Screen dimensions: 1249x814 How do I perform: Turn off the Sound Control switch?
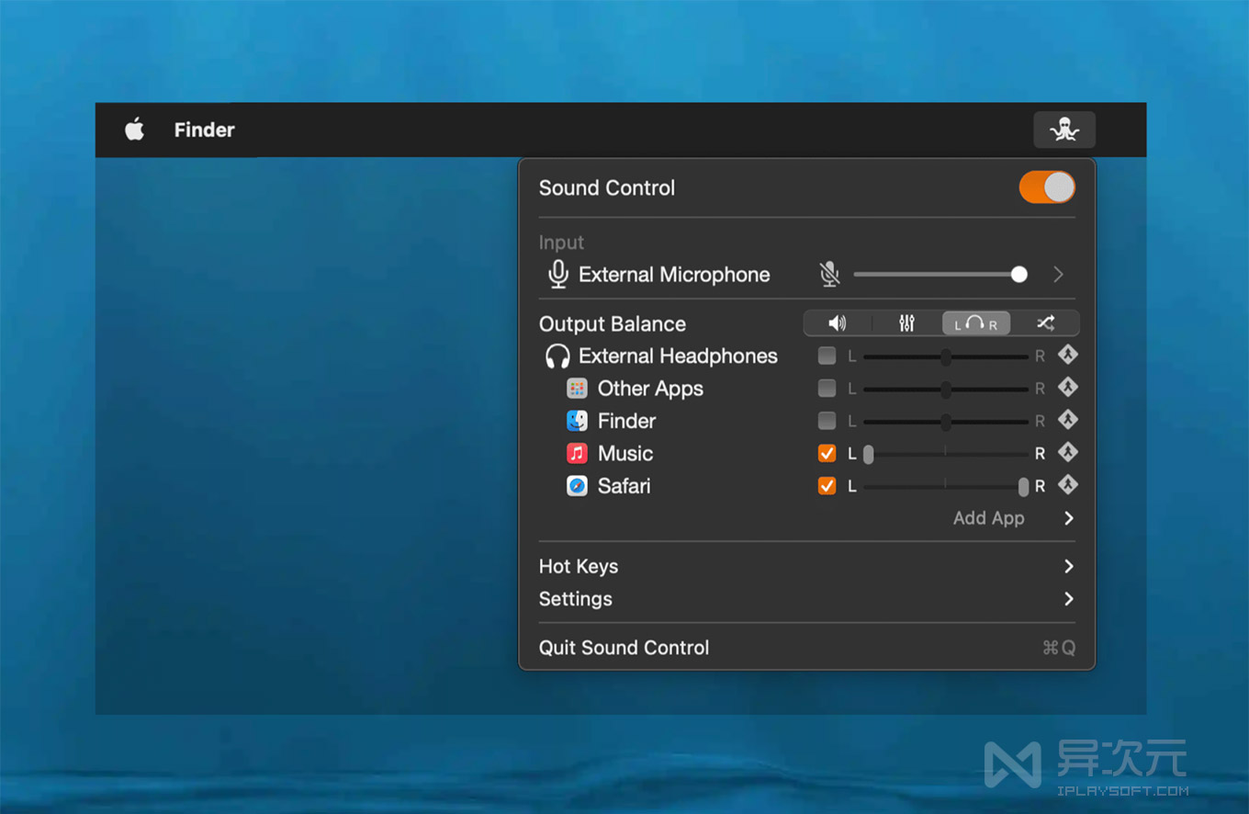(x=1046, y=187)
